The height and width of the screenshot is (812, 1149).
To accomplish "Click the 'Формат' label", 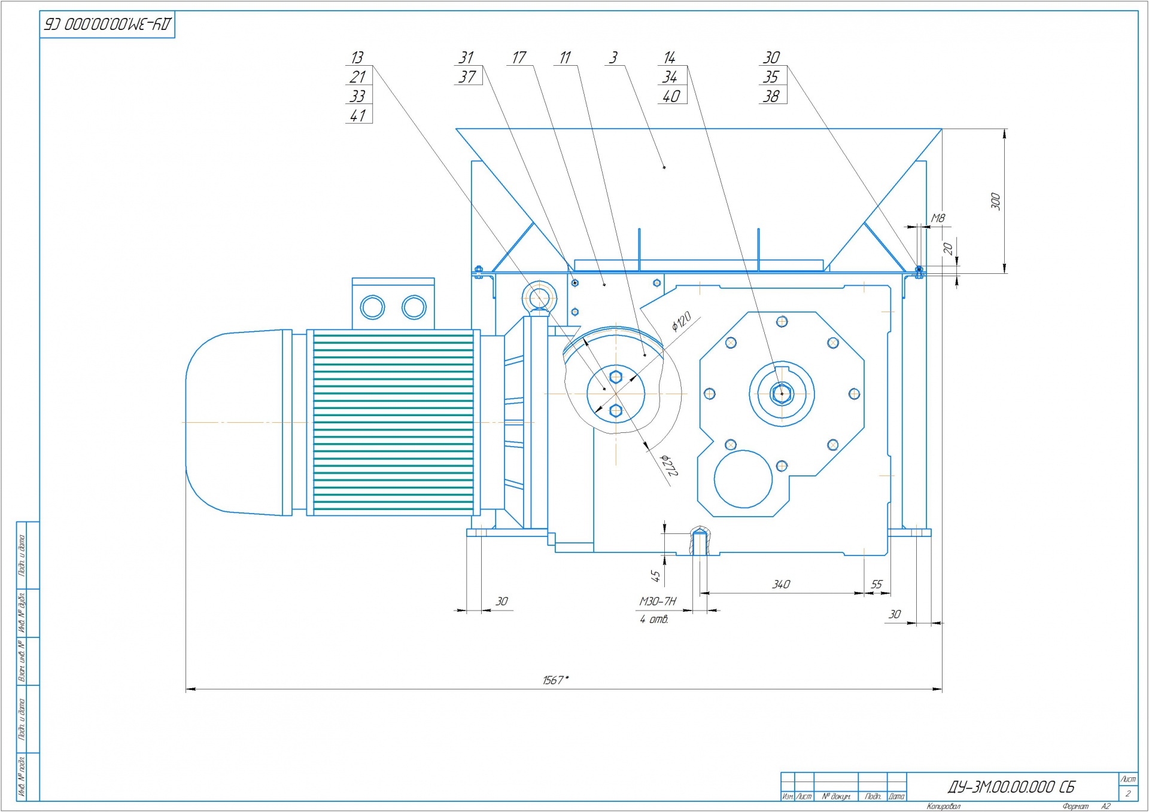I will coord(1075,807).
